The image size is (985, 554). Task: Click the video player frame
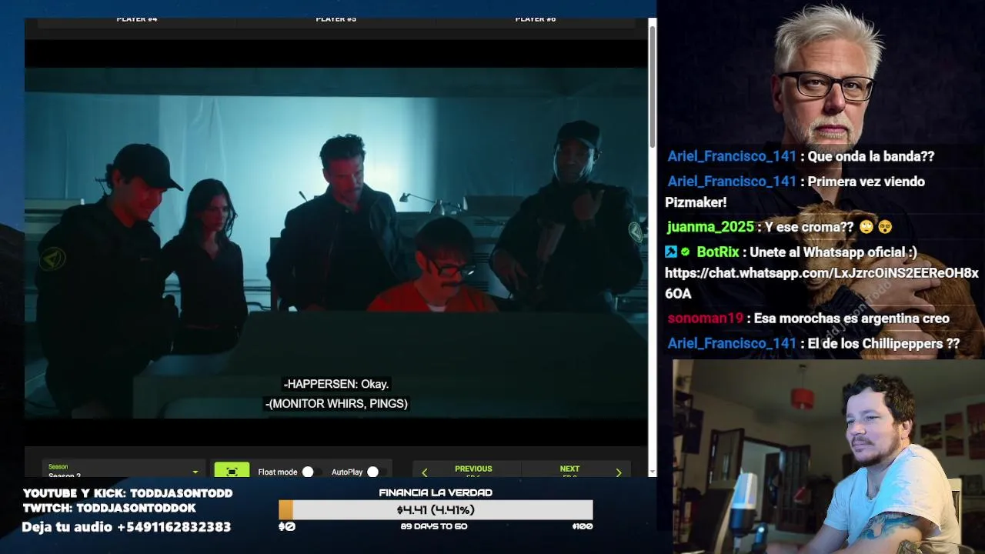click(336, 242)
